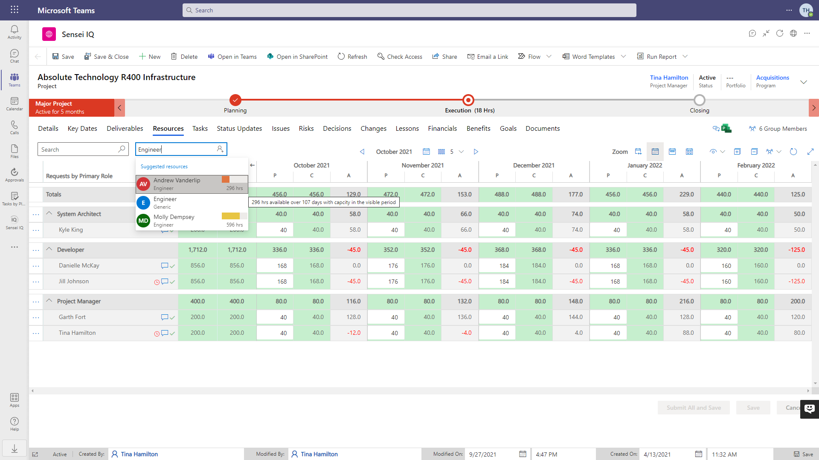Toggle the check mark for Jill Johnson
The height and width of the screenshot is (460, 819).
click(172, 282)
